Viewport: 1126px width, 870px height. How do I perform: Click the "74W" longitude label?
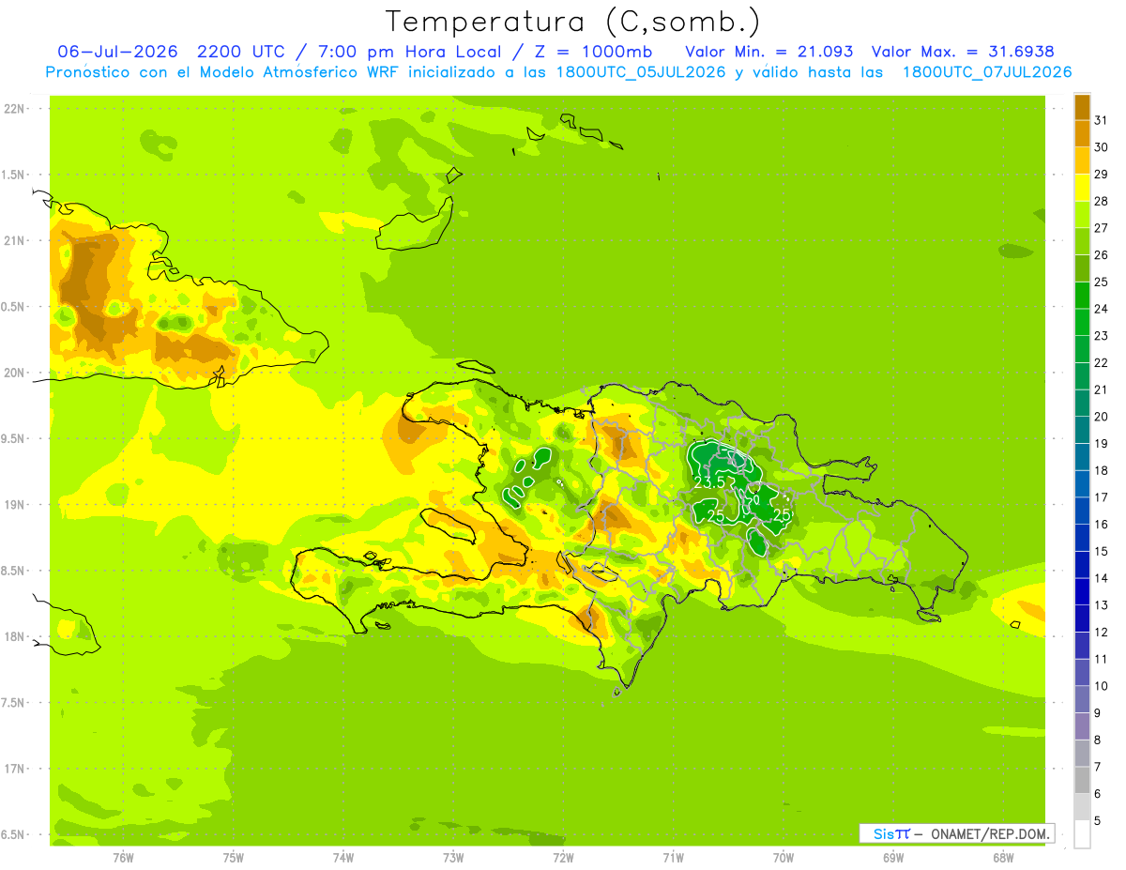[343, 857]
